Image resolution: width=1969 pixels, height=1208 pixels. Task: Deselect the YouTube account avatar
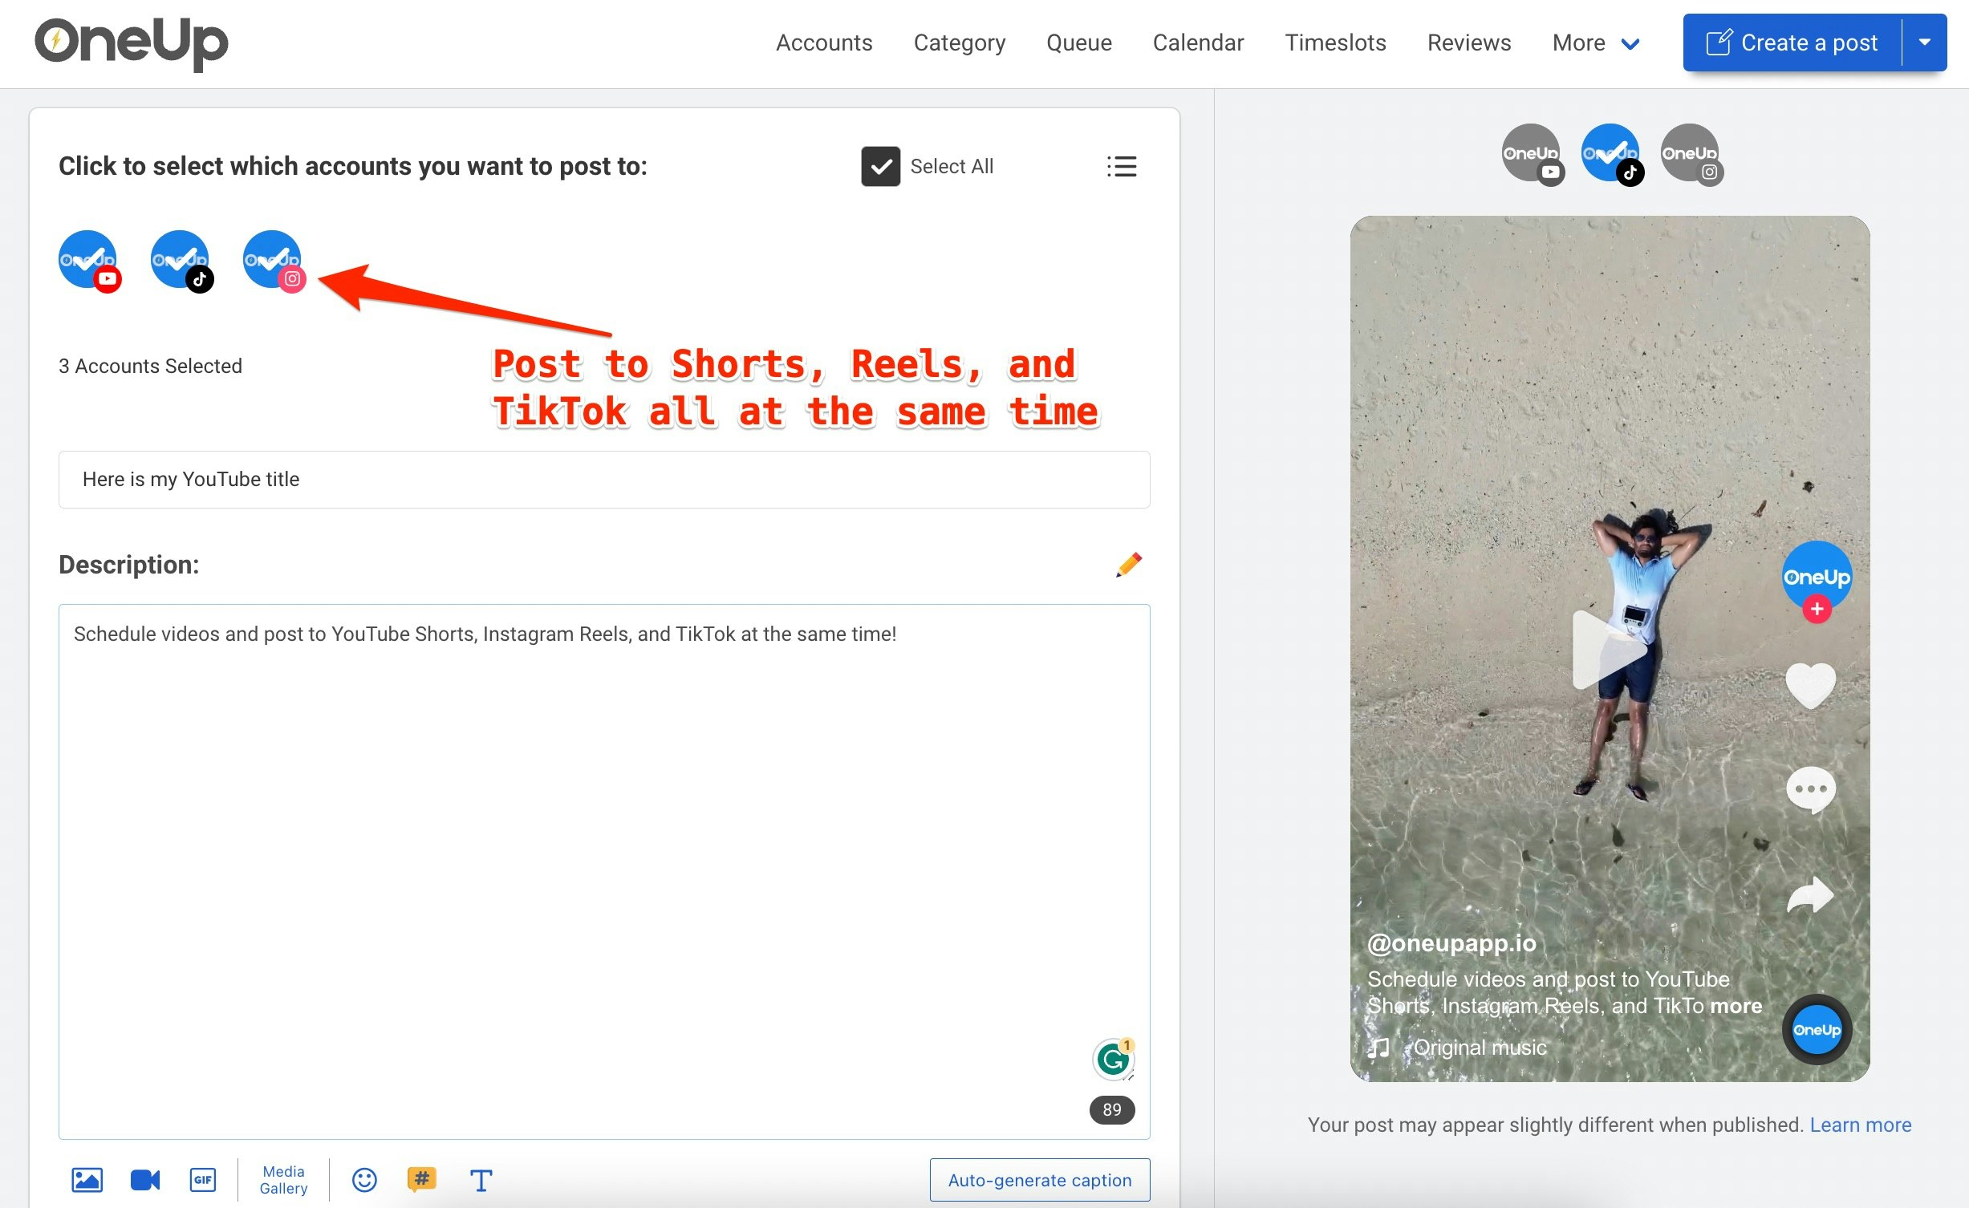[88, 259]
